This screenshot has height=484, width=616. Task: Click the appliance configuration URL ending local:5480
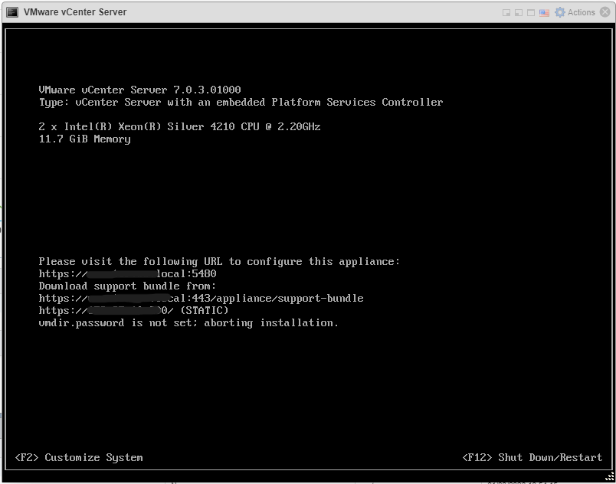tap(128, 273)
